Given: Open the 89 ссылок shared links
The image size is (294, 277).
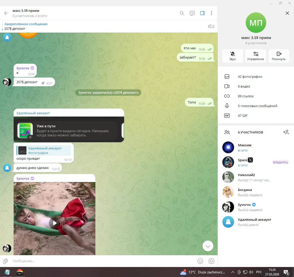Looking at the screenshot, I should (246, 96).
